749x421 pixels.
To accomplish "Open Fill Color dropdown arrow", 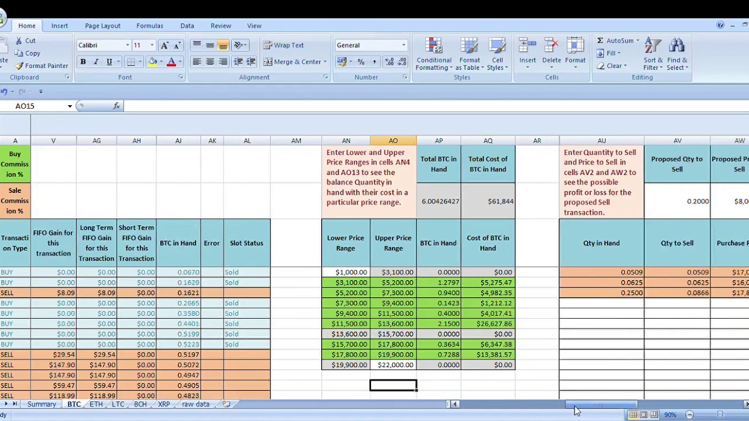I will (x=161, y=62).
